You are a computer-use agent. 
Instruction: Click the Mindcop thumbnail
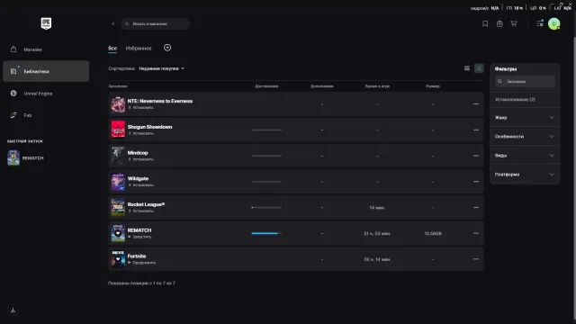pos(118,156)
